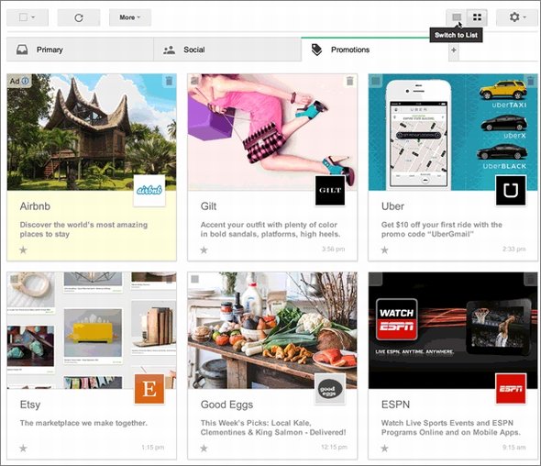The width and height of the screenshot is (541, 466).
Task: Open the Good Eggs sender title
Action: [x=227, y=405]
